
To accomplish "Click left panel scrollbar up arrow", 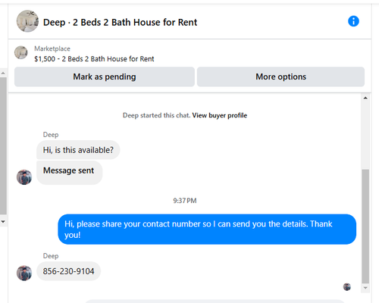I will [3, 73].
